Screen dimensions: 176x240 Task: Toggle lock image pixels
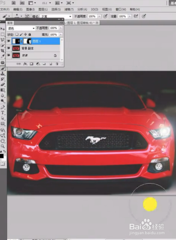tap(21, 35)
